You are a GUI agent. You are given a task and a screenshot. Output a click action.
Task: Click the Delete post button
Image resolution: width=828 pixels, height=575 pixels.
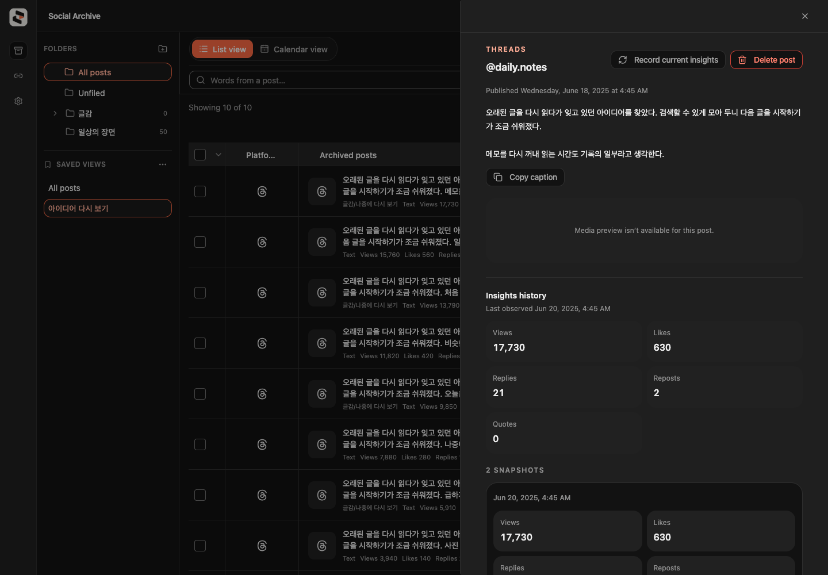766,60
